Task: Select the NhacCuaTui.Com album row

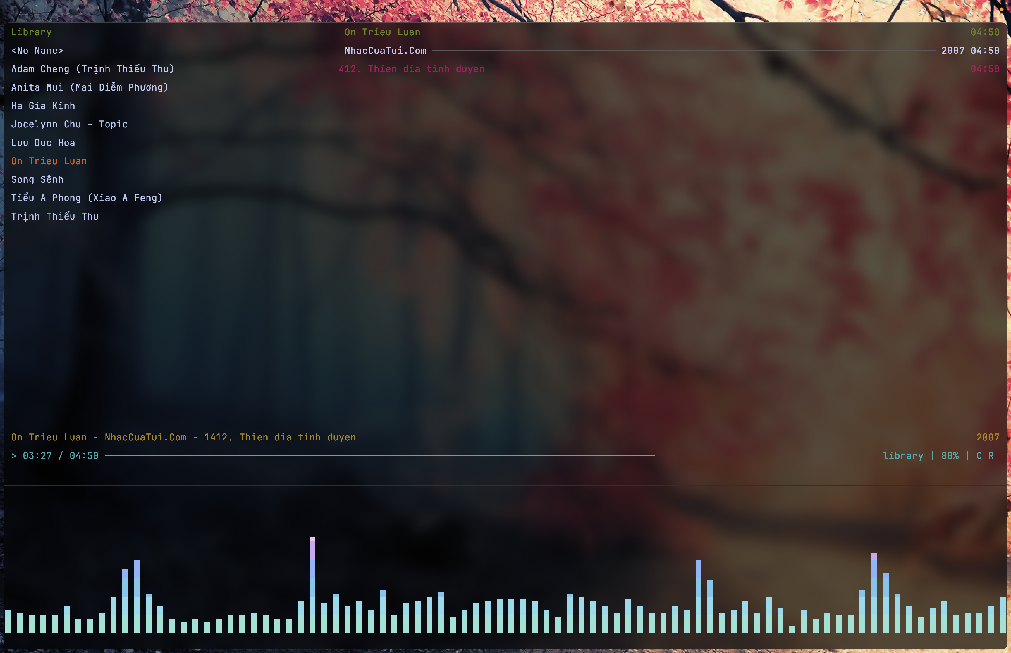Action: [385, 51]
